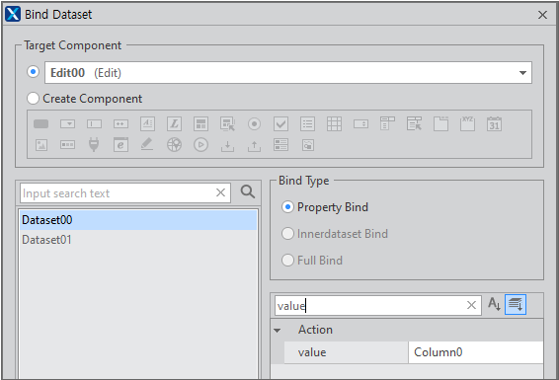559x380 pixels.
Task: Click the Grid component icon
Action: (x=334, y=124)
